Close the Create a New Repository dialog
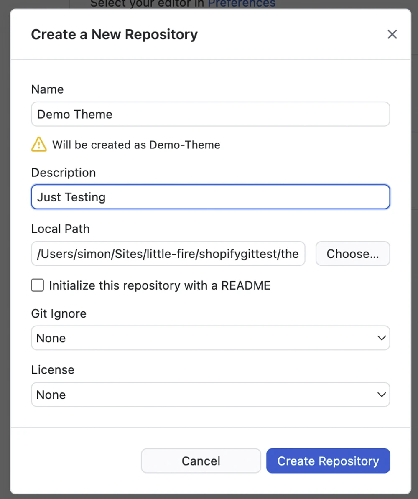Screen dimensions: 418x499 pos(392,34)
